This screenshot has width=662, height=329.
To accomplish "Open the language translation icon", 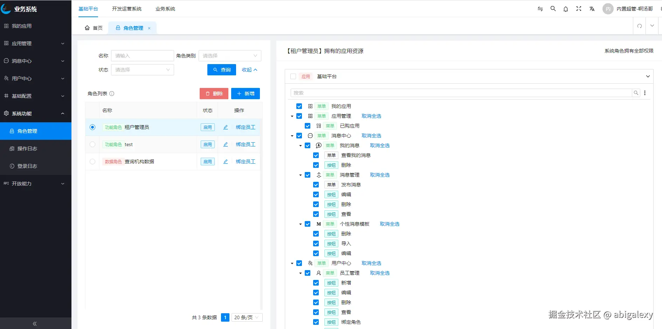I will [x=592, y=9].
